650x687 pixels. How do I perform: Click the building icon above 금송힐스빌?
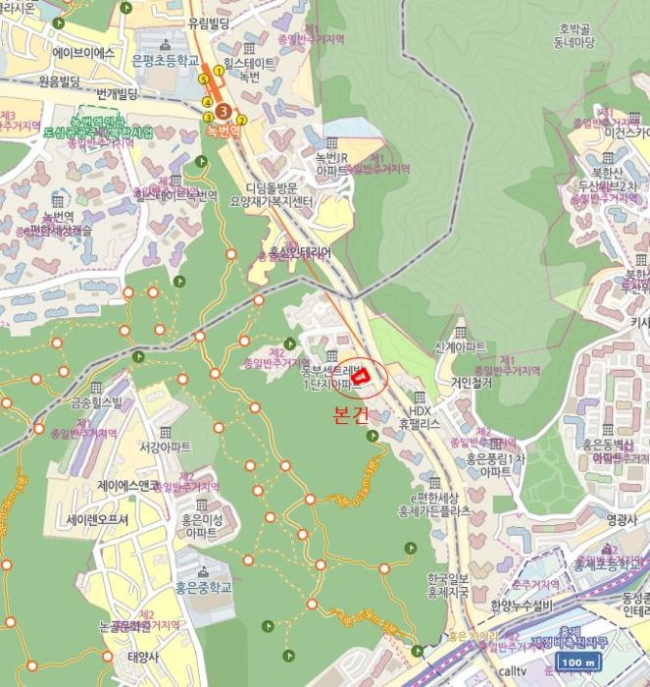pos(97,387)
